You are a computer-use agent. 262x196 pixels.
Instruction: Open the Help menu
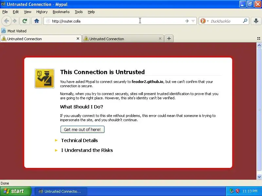coord(91,12)
